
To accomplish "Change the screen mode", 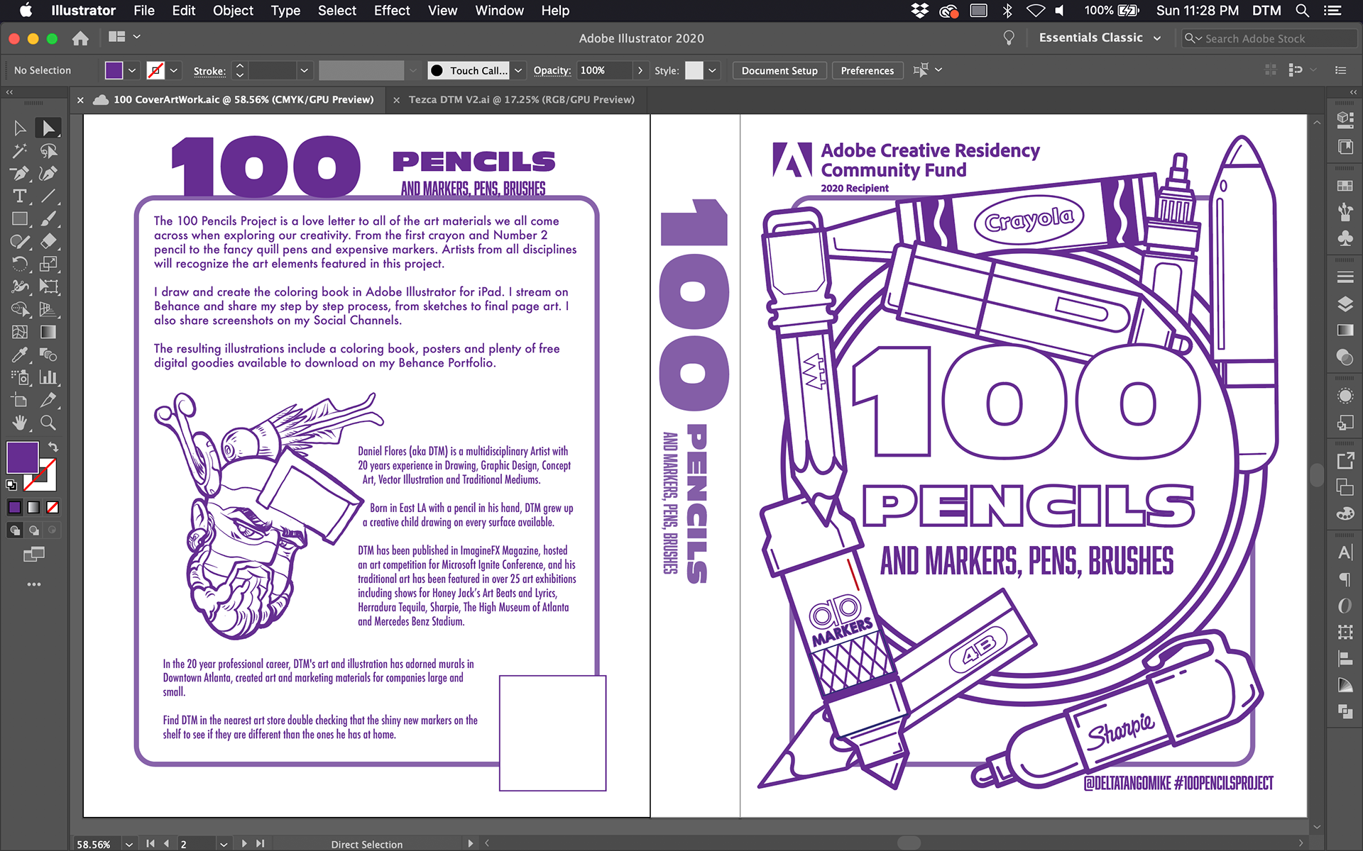I will tap(33, 554).
